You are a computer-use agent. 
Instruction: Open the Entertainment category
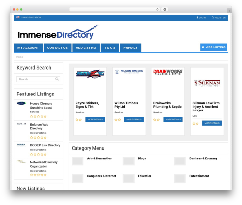(x=199, y=176)
